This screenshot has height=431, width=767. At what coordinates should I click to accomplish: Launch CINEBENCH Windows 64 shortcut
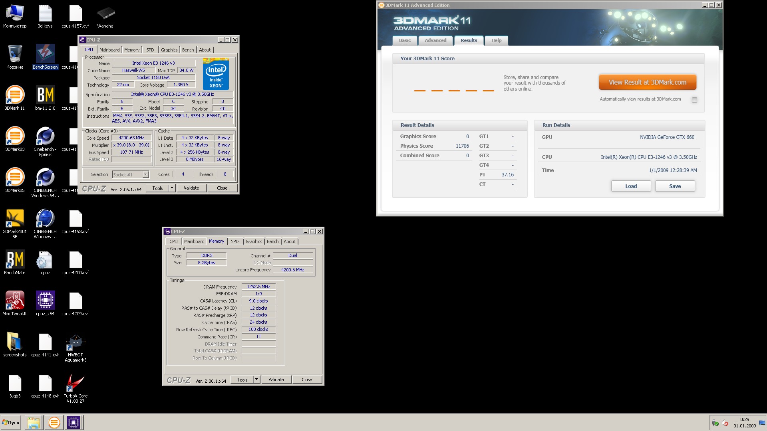(45, 183)
